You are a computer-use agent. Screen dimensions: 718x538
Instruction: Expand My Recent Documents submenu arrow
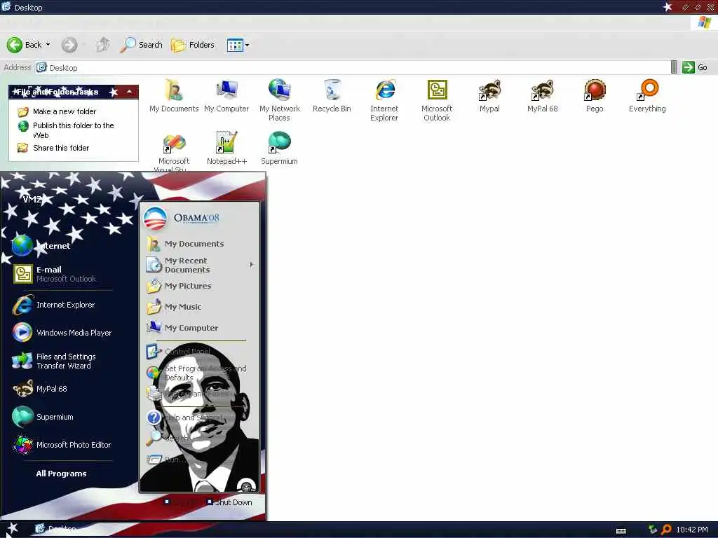click(x=252, y=264)
